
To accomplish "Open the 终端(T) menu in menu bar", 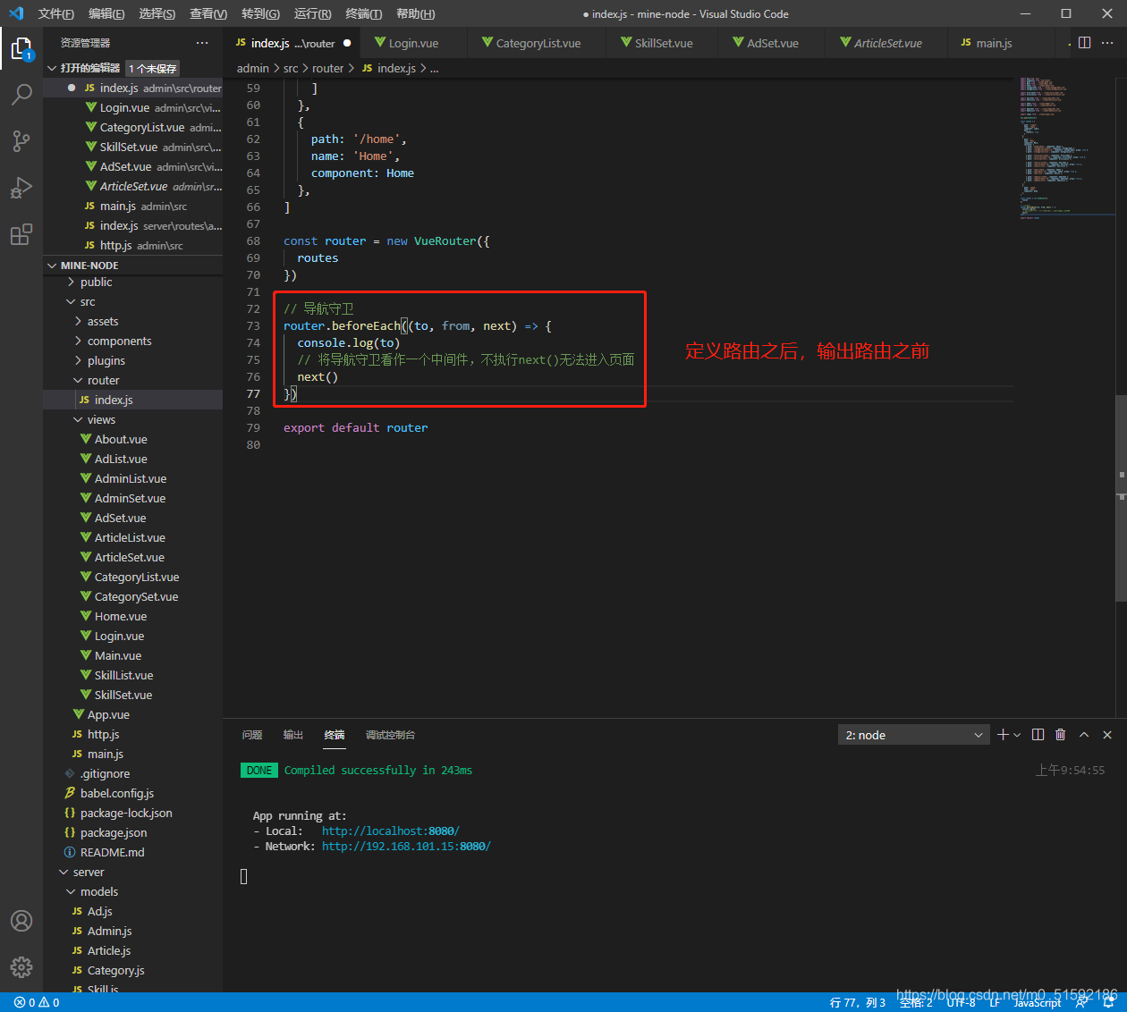I will coord(363,13).
